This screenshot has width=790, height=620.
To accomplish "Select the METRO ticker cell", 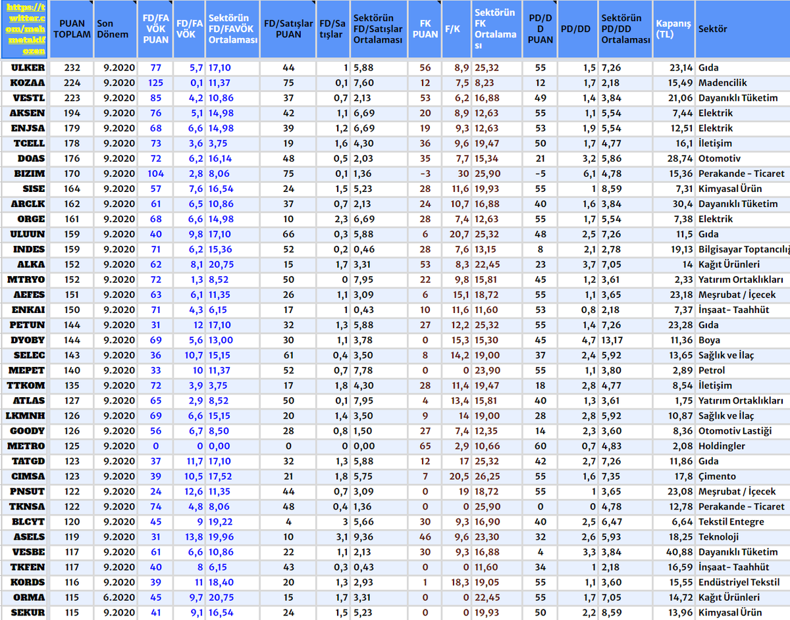I will coord(25,446).
